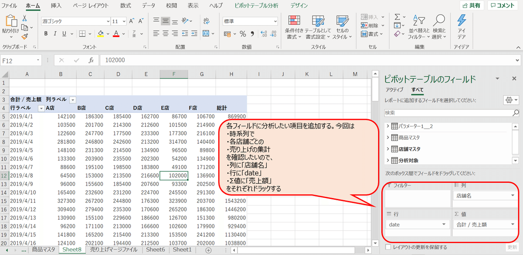Open Conditional Formatting (条件付き書式)
The width and height of the screenshot is (523, 255).
click(x=294, y=27)
